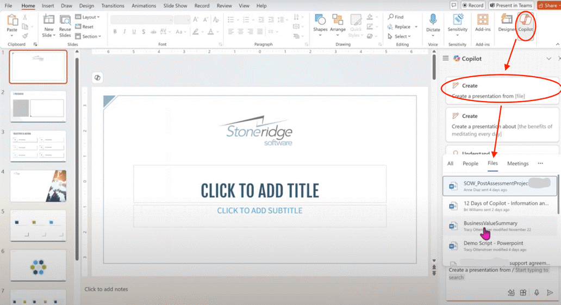This screenshot has height=305, width=561.
Task: Insert a New Slide from the ribbon
Action: click(x=49, y=26)
